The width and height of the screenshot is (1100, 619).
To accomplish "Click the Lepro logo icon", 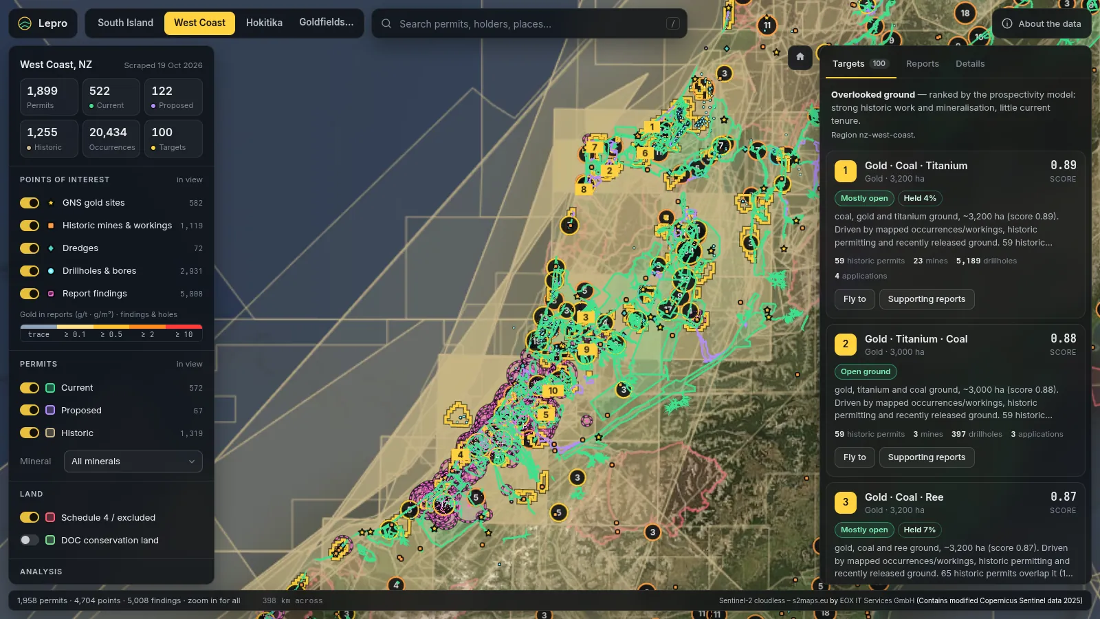I will 25,23.
